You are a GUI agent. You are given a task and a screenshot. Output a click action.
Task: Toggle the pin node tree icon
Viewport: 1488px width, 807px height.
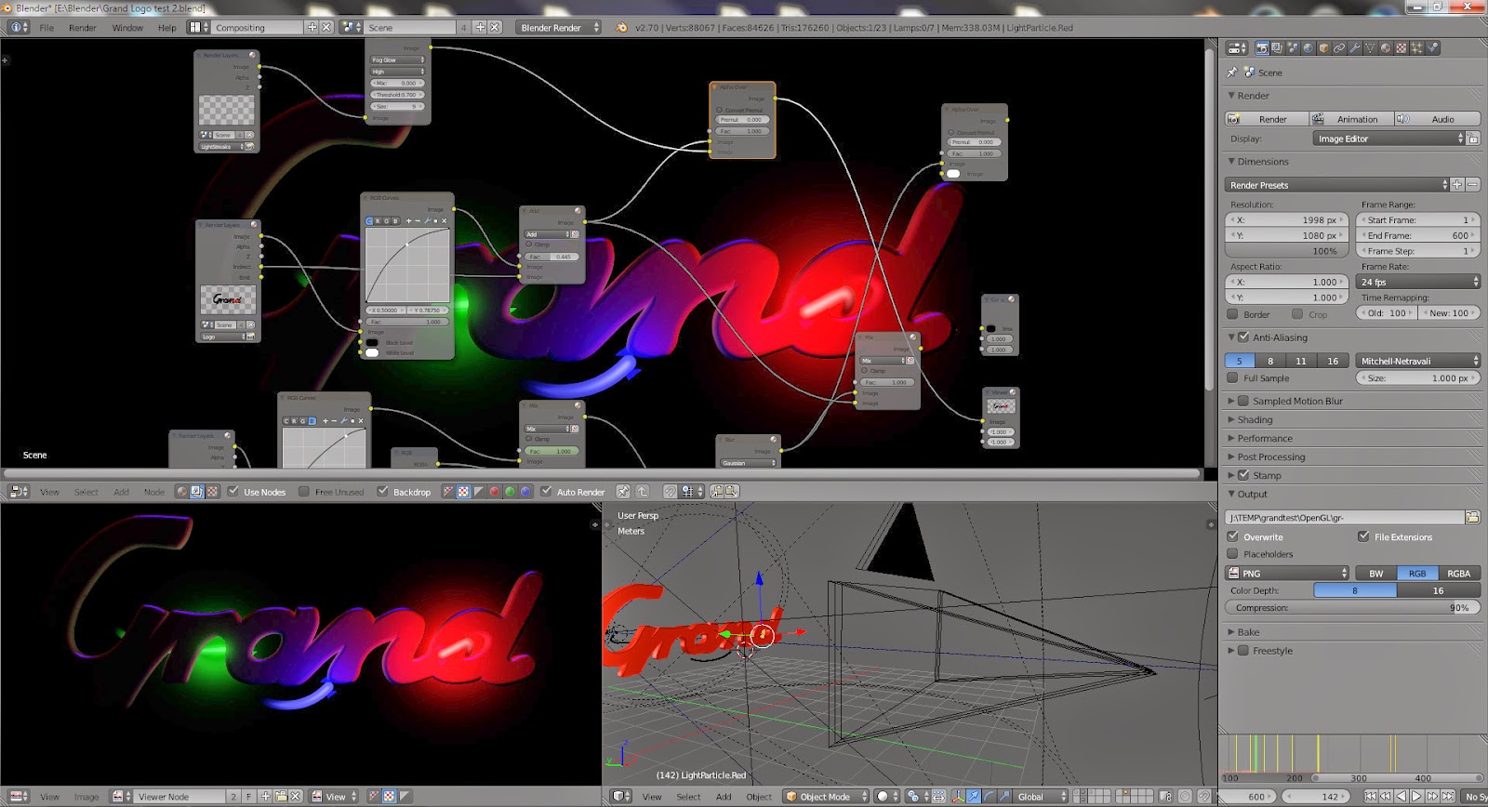click(x=622, y=492)
